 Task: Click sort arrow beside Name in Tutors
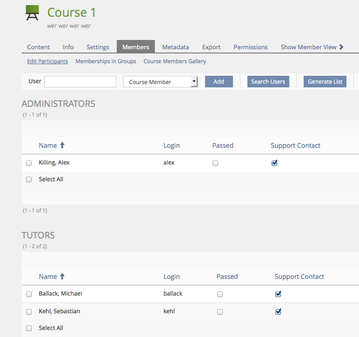[x=62, y=277]
